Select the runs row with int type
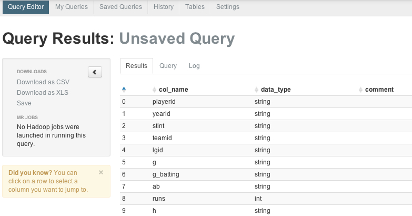412x216 pixels. coord(266,199)
